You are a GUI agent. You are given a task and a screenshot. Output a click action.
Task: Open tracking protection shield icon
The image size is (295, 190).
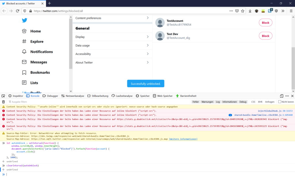(x=25, y=11)
